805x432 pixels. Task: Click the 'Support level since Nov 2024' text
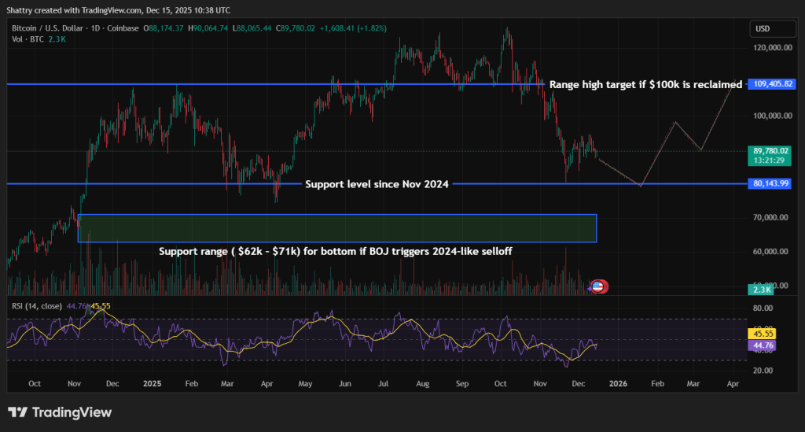pos(377,184)
